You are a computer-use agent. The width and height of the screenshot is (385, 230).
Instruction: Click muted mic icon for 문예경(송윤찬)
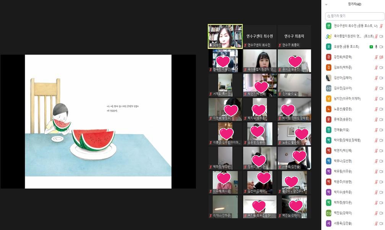(376, 119)
